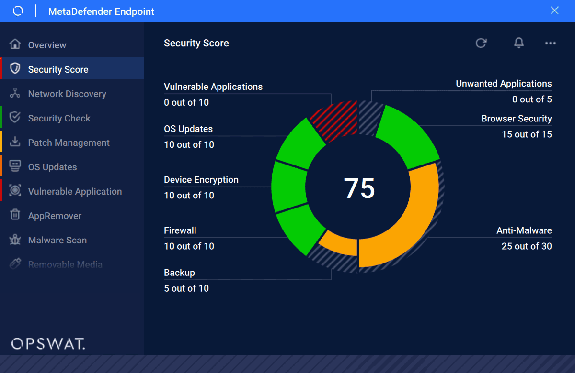Click the Vulnerable Application target icon
575x373 pixels.
tap(15, 191)
